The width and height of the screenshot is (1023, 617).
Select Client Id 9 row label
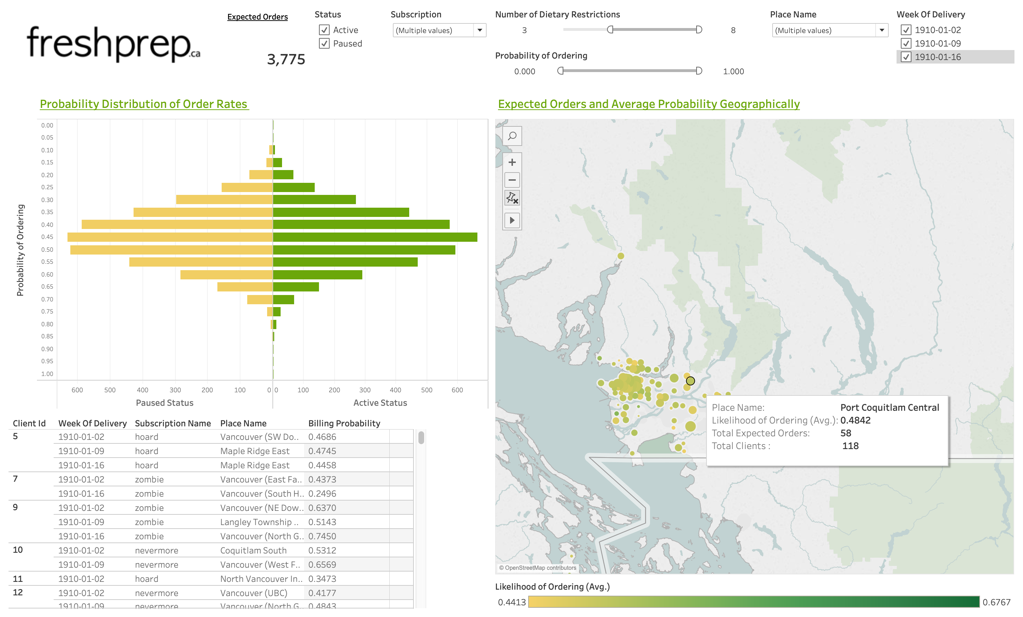click(x=15, y=507)
